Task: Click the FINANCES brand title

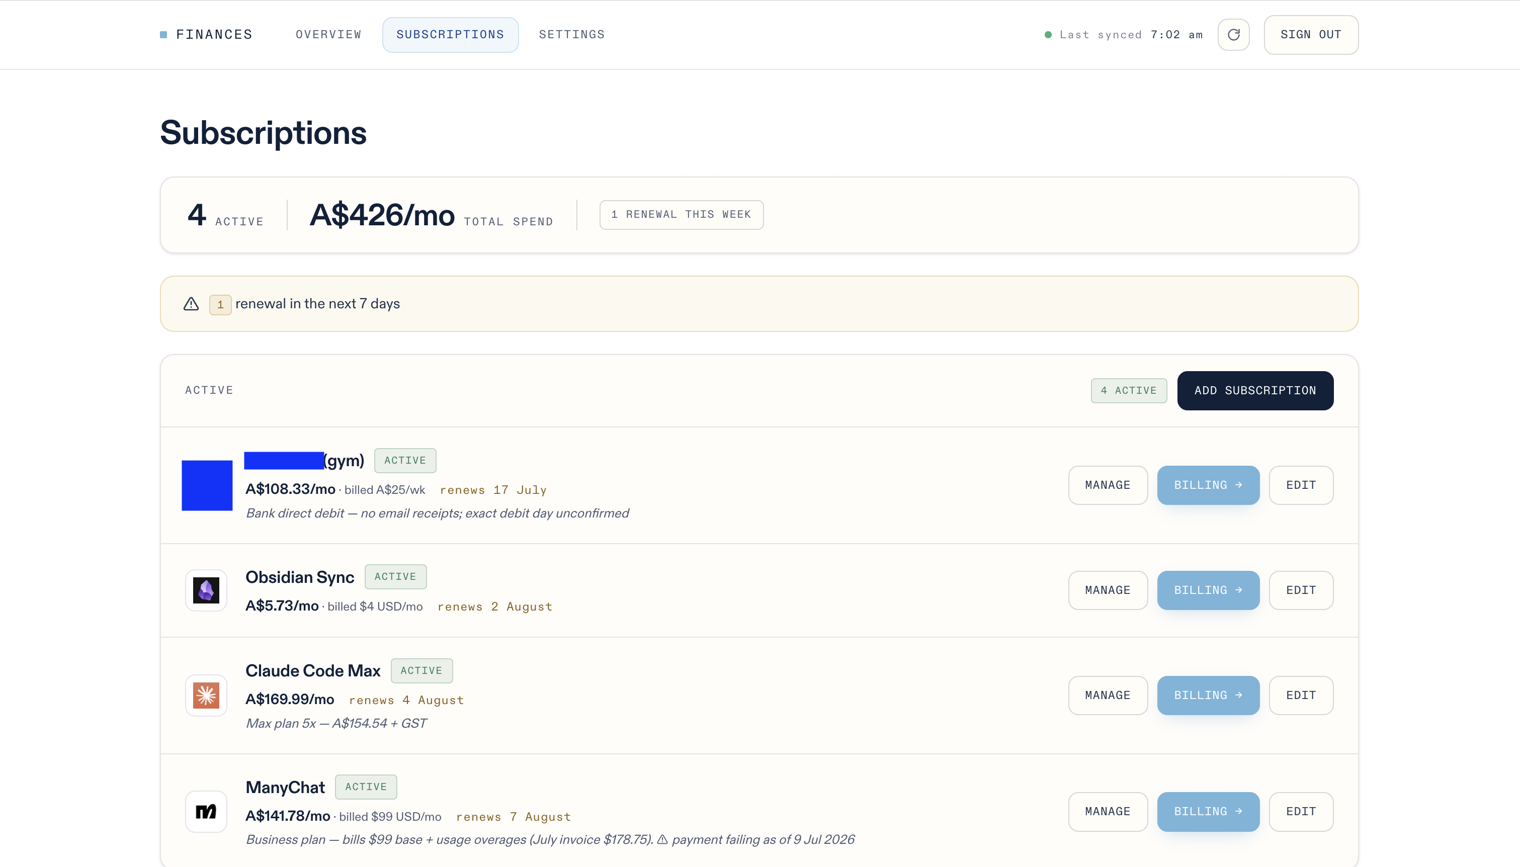Action: (x=214, y=35)
